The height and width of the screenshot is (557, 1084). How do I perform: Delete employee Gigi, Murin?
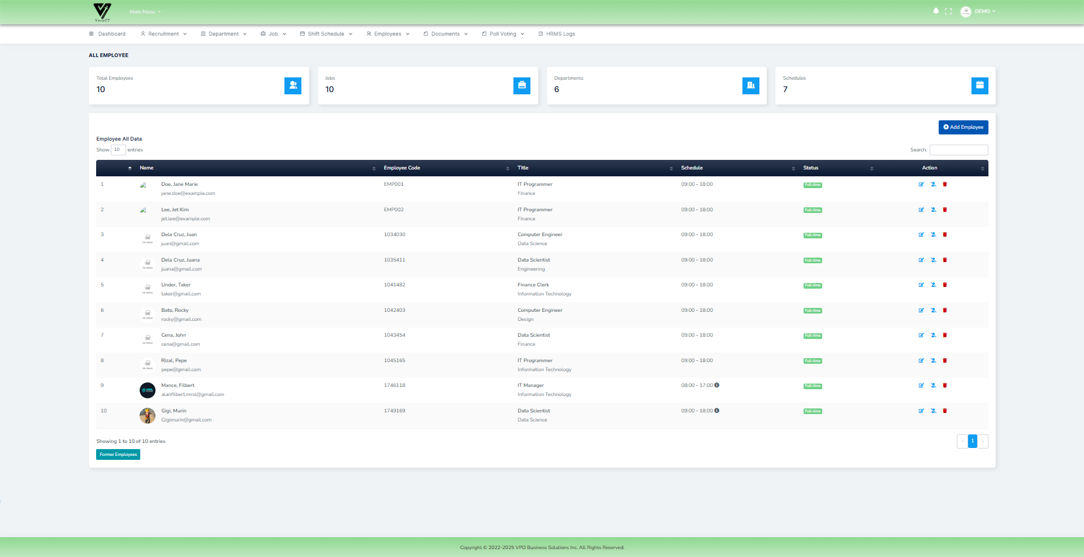coord(945,411)
